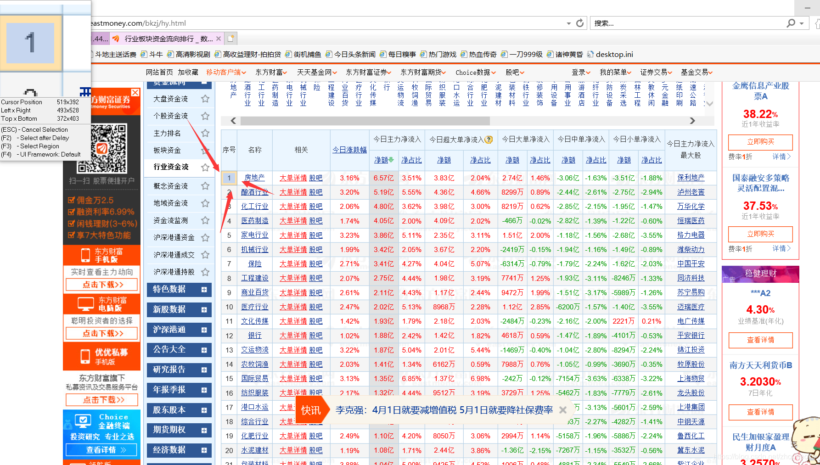Toggle favorite star for 沪深港通资金
The width and height of the screenshot is (820, 465).
205,237
